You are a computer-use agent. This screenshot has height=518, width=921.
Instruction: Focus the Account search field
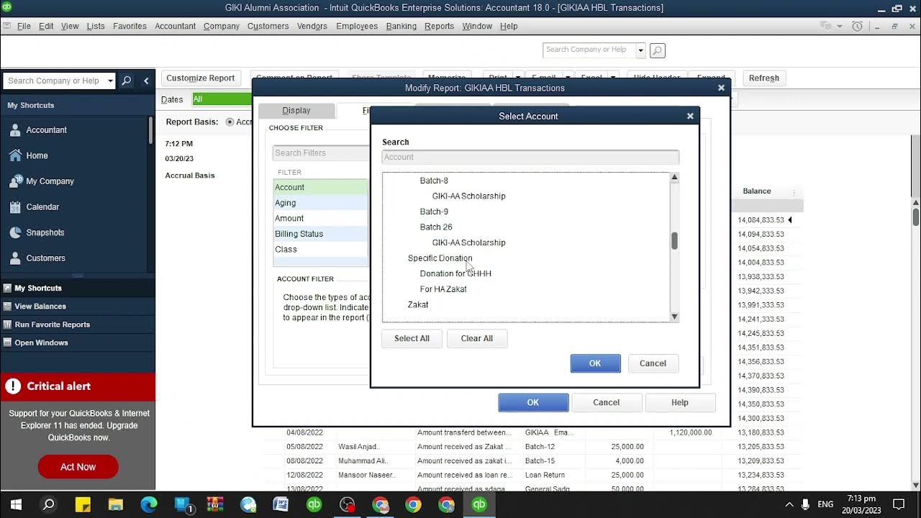tap(530, 157)
